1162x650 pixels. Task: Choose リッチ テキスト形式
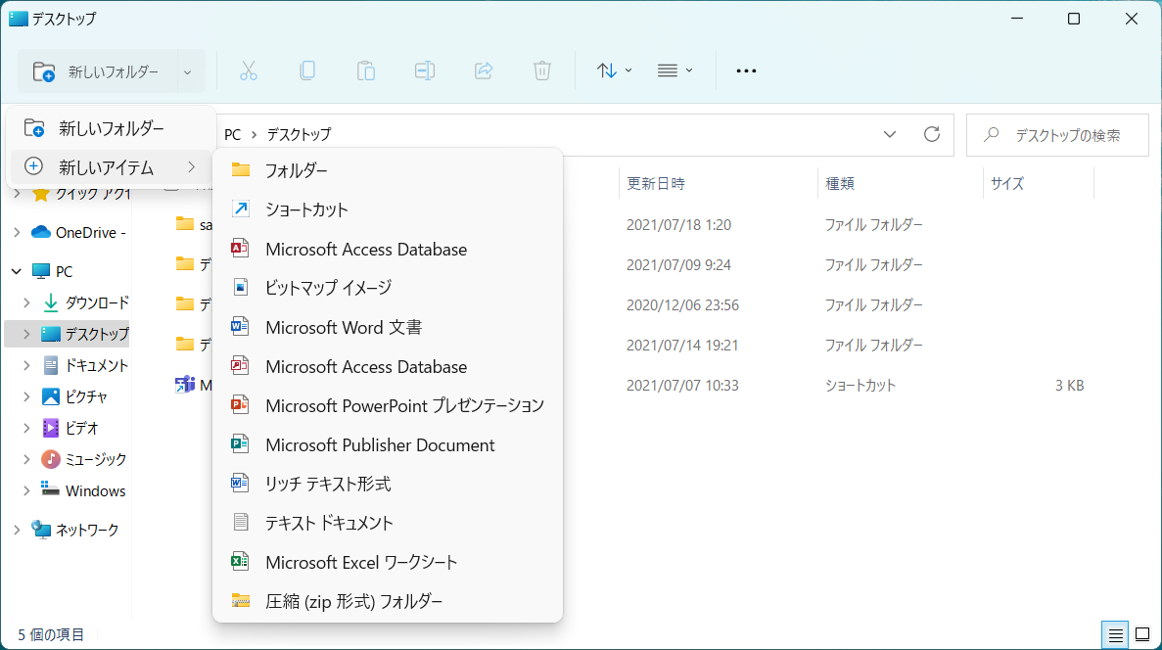388,484
